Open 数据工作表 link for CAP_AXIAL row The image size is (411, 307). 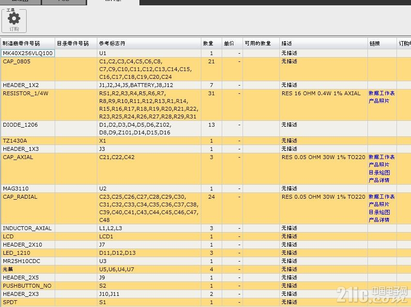381,157
